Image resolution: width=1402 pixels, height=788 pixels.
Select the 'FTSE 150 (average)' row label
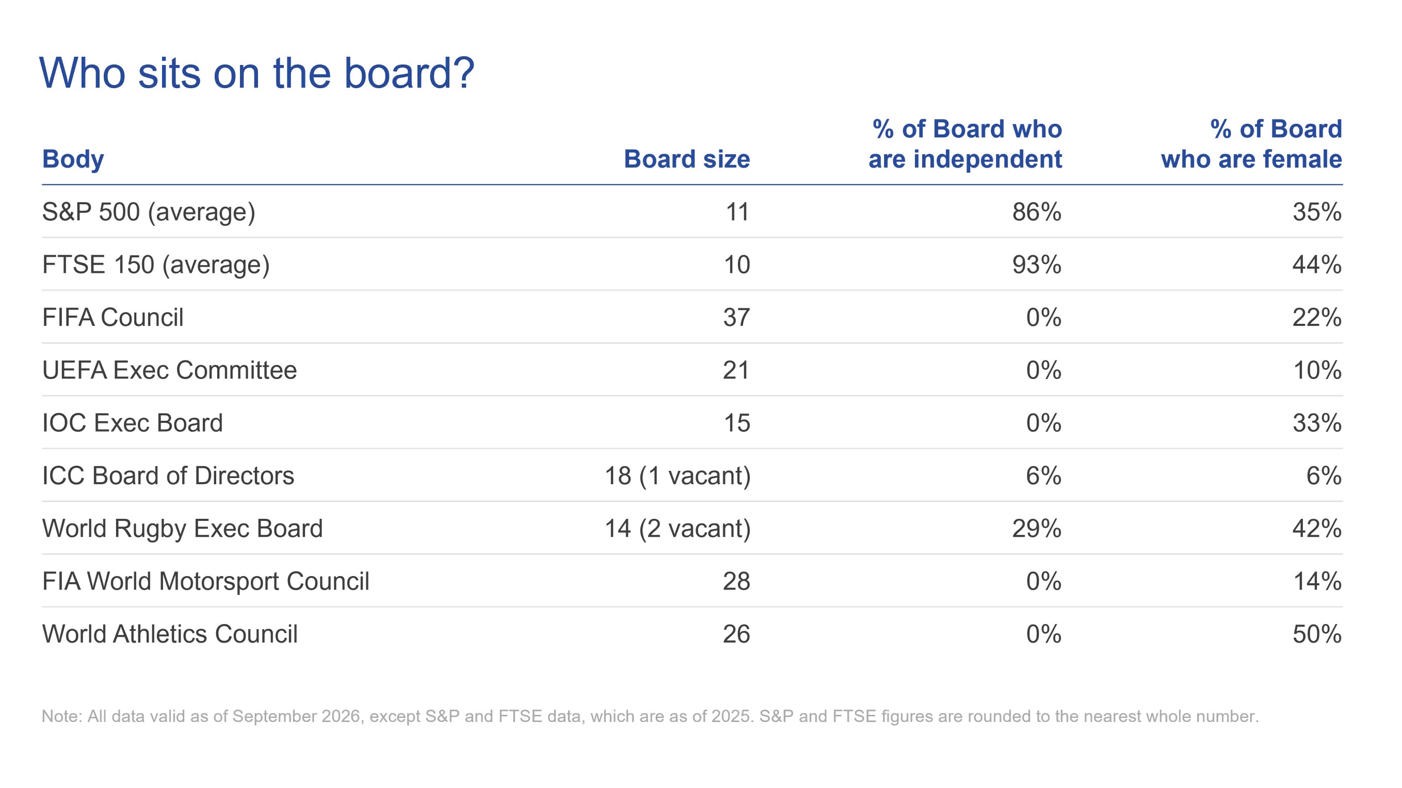156,265
